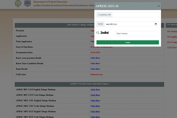Open APRJC MEC CEC Urdu Telugu Medium paper link
Screen dimensions: 177x118
[x=95, y=106]
